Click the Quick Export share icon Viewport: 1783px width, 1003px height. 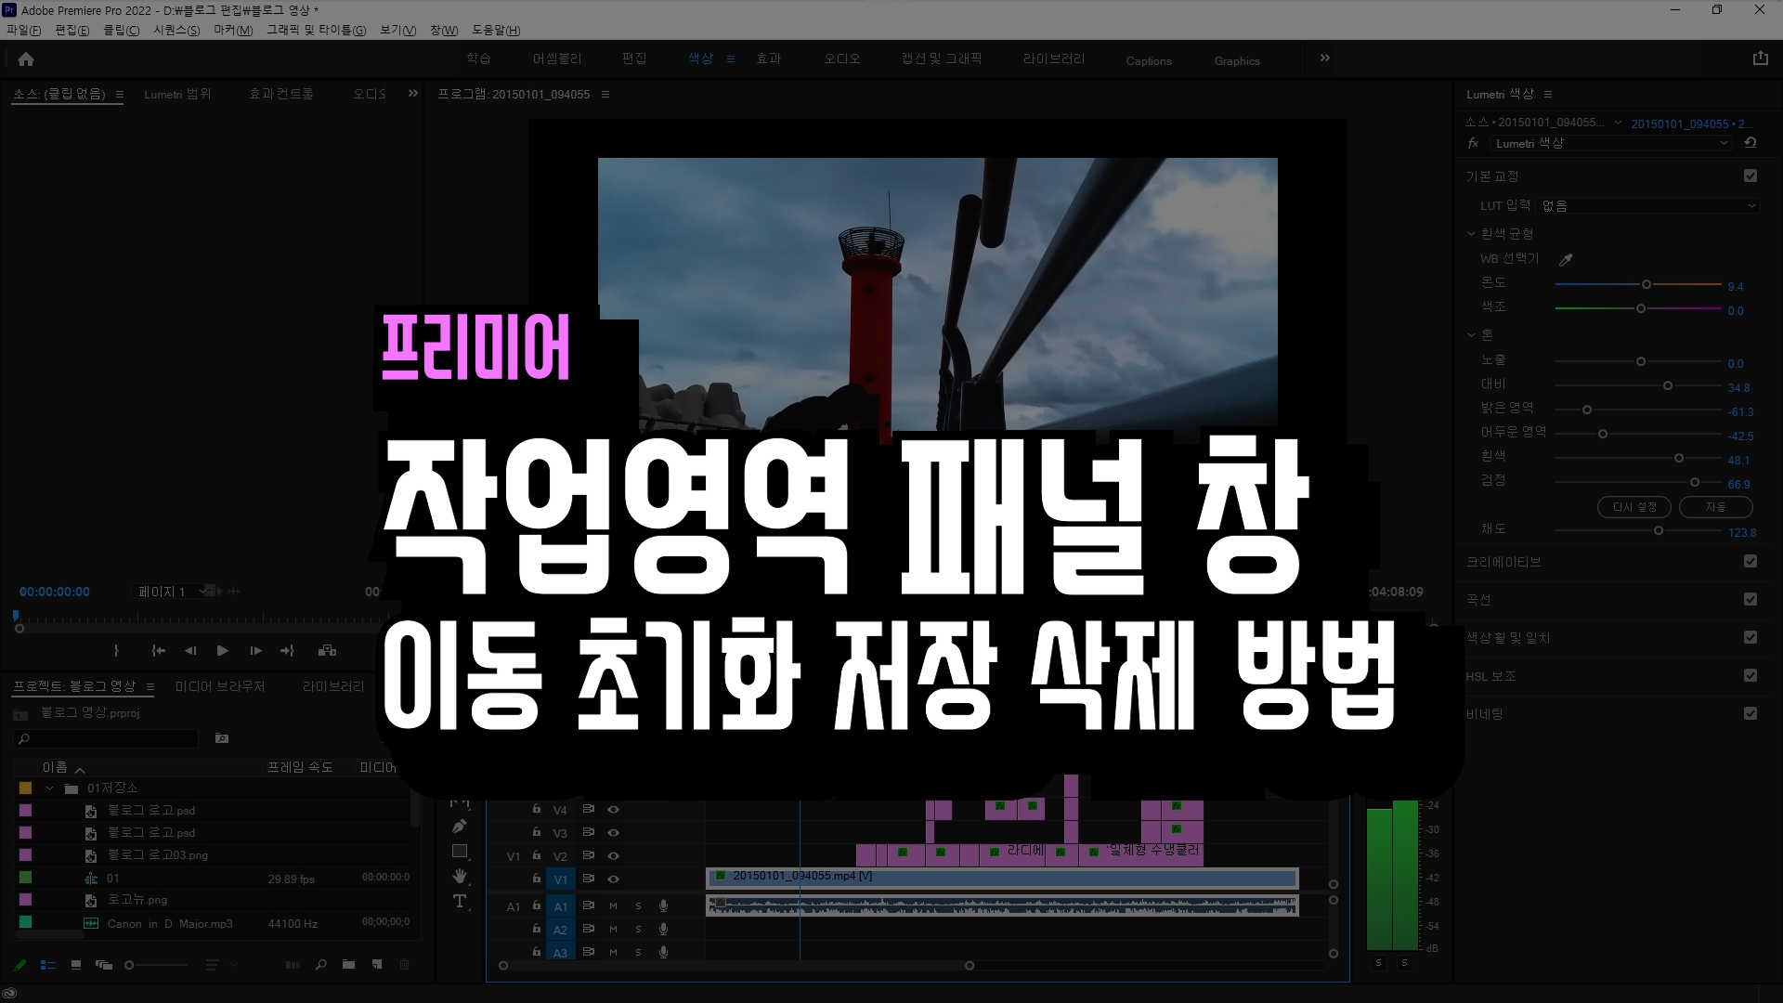[1760, 59]
